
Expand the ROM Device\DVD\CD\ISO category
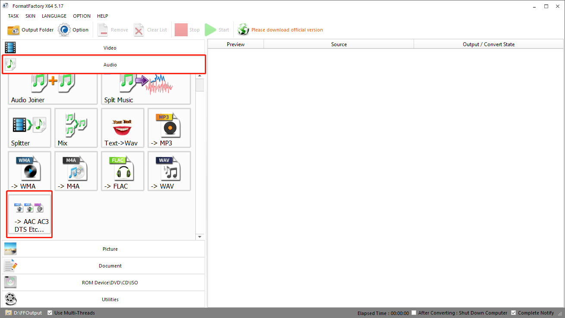click(x=104, y=283)
